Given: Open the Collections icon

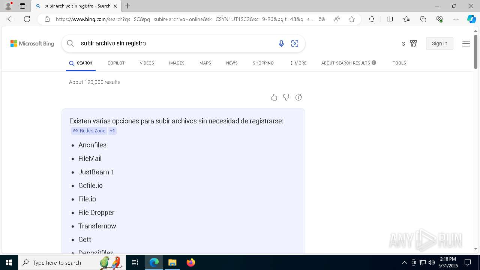Looking at the screenshot, I should pyautogui.click(x=423, y=19).
